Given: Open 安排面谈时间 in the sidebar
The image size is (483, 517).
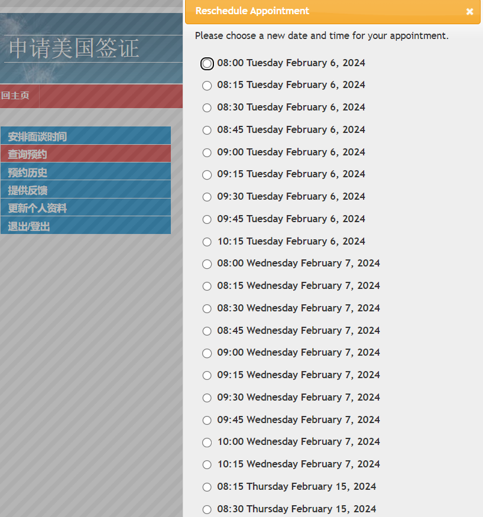Looking at the screenshot, I should tap(37, 136).
